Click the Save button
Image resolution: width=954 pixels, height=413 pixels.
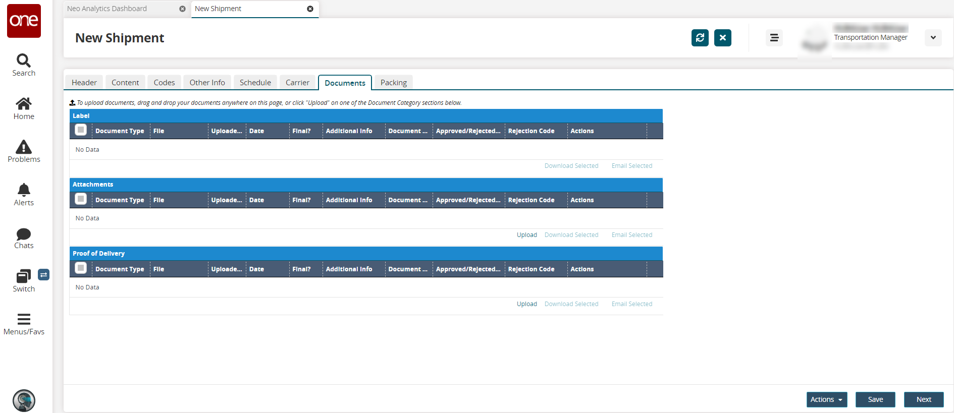coord(875,399)
